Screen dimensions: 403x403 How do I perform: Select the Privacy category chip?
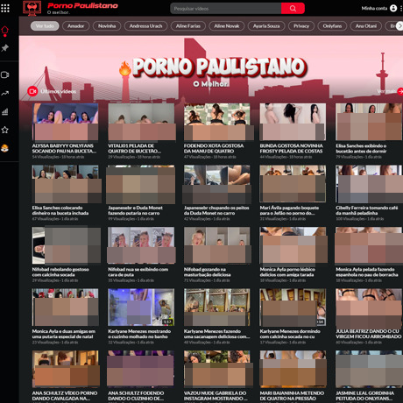pyautogui.click(x=301, y=26)
